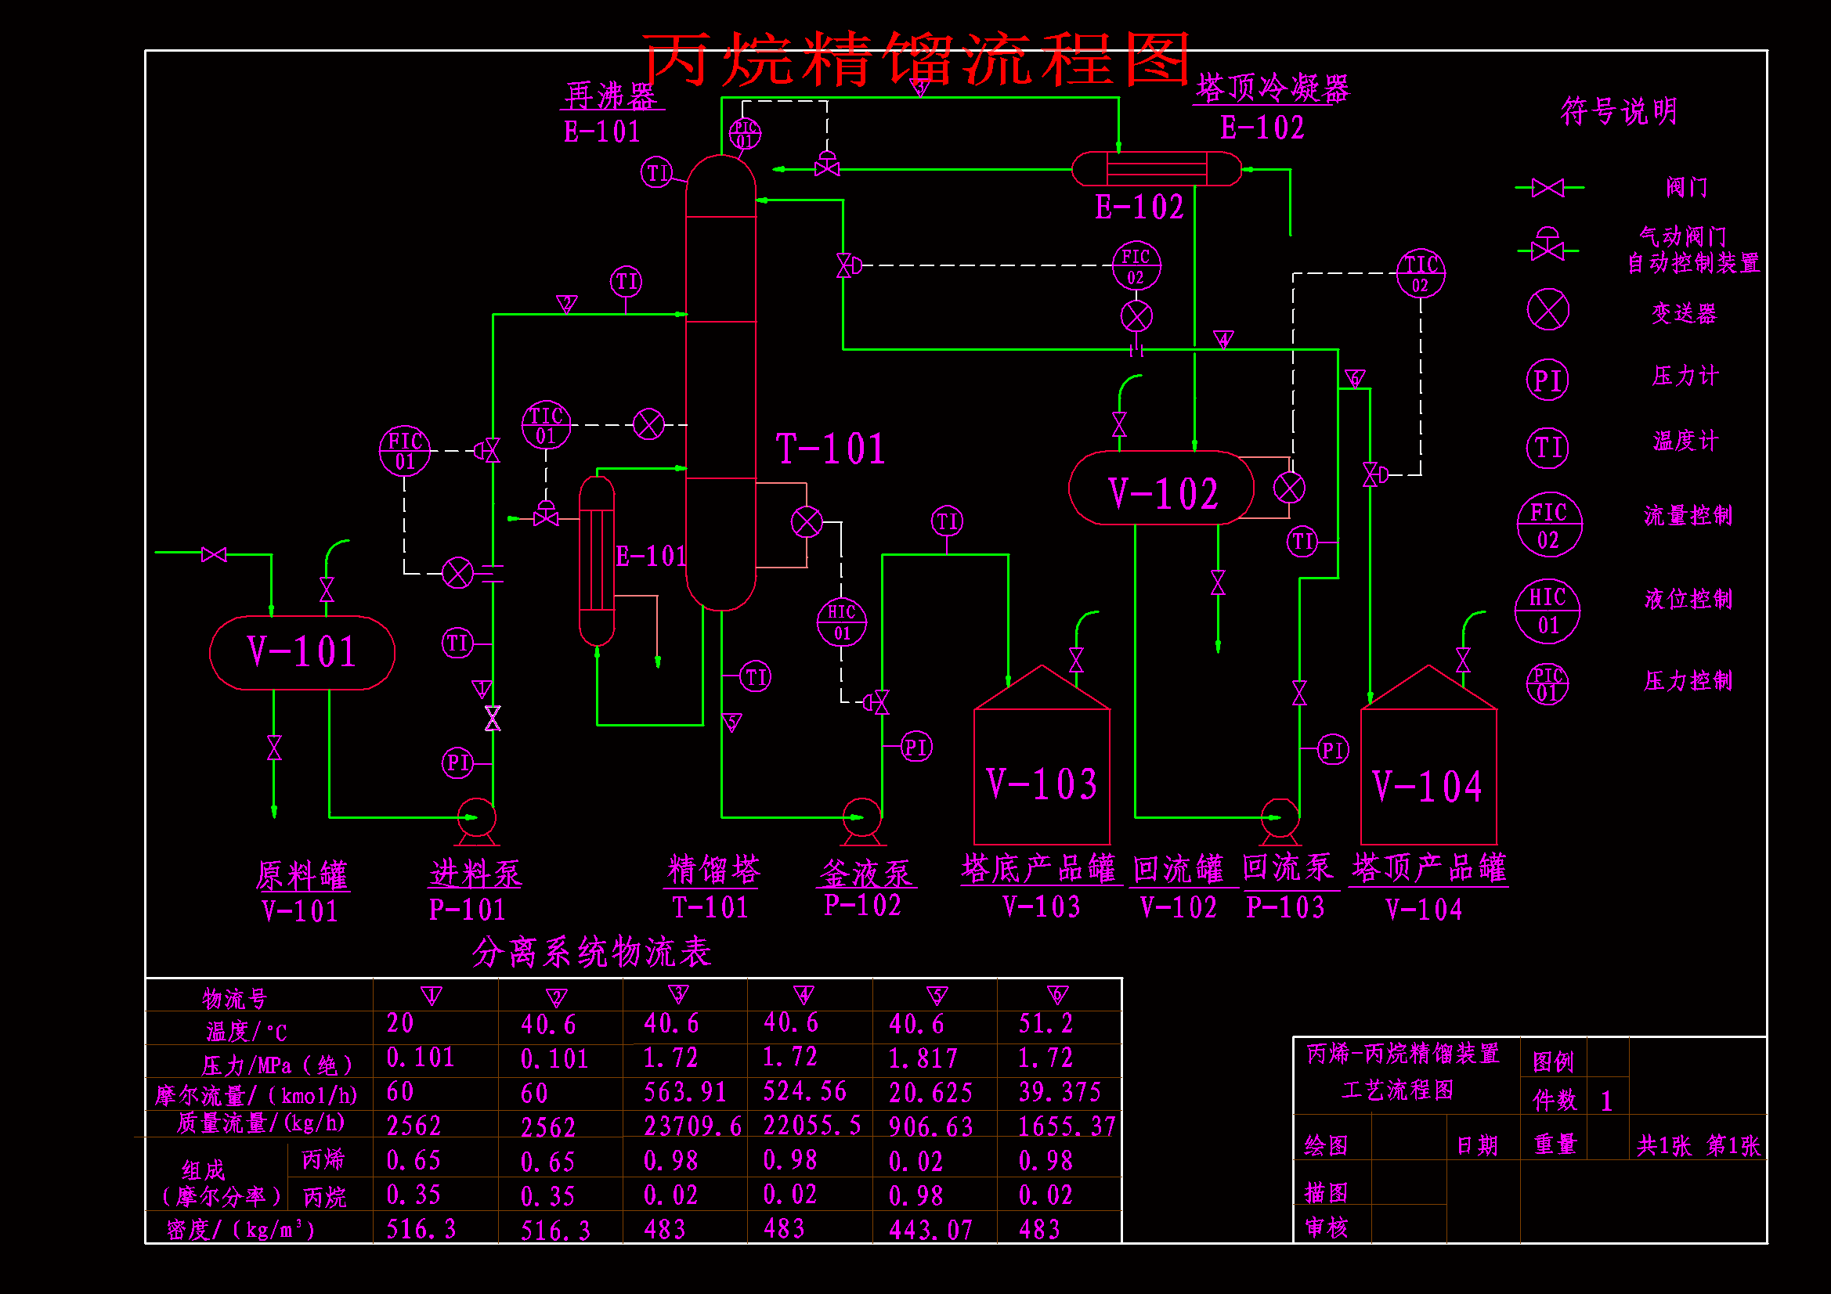Select the T-101 column label
Screen dimensions: 1831x1294
click(830, 448)
